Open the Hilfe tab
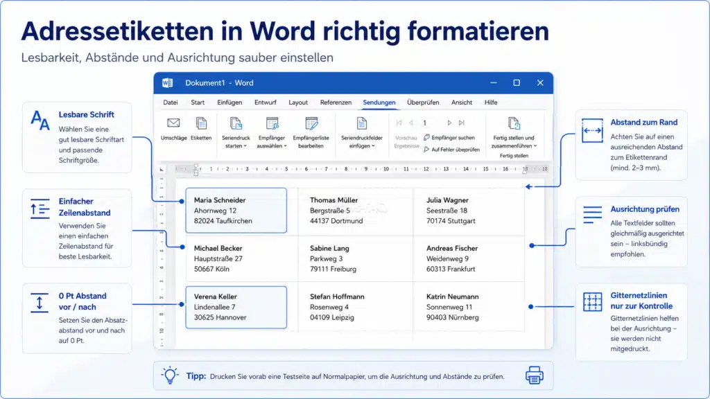710x399 pixels. click(x=491, y=103)
